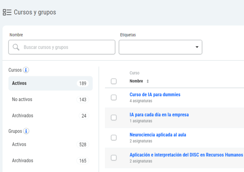Viewport: 244px width, 172px height.
Task: Open the Etiquetas dropdown
Action: point(160,47)
